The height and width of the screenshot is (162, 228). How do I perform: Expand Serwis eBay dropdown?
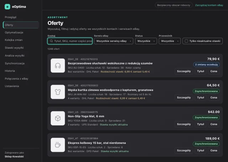click(x=114, y=41)
